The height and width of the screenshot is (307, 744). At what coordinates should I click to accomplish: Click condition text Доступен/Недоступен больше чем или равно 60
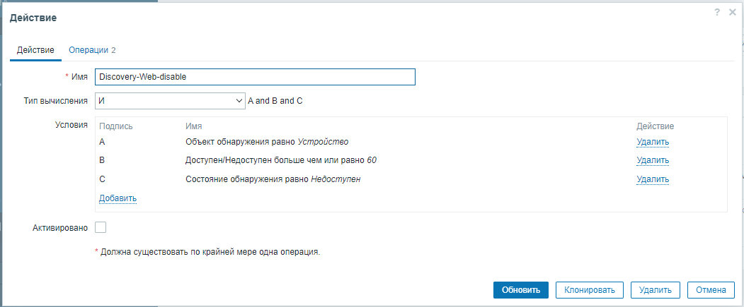(280, 160)
